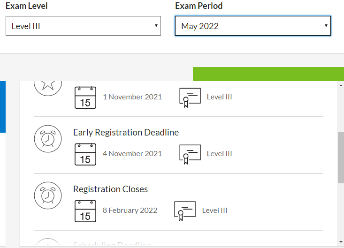Open the Exam Level dropdown
The image size is (344, 248).
point(83,26)
